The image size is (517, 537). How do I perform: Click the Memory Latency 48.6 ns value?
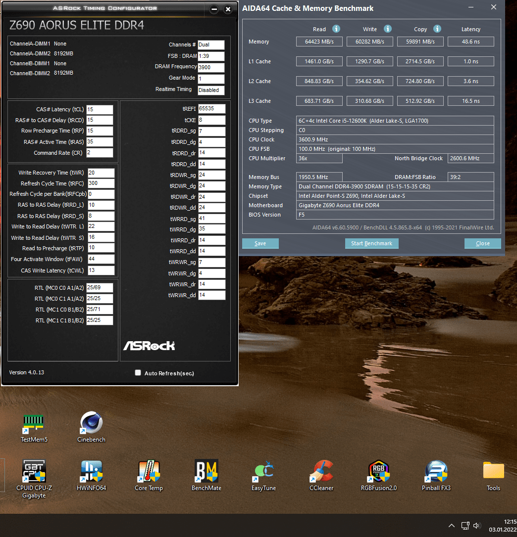click(x=470, y=42)
